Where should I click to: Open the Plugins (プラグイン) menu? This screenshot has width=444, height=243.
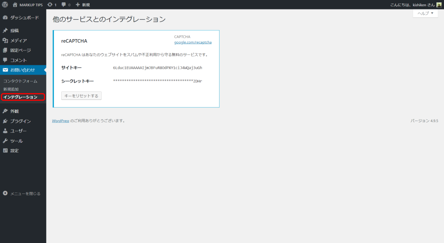coord(20,121)
